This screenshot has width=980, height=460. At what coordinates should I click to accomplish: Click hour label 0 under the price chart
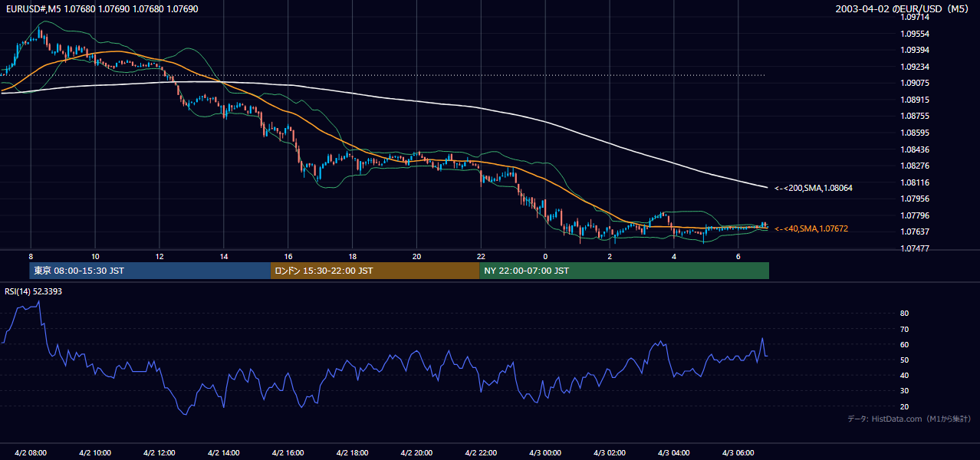click(546, 256)
